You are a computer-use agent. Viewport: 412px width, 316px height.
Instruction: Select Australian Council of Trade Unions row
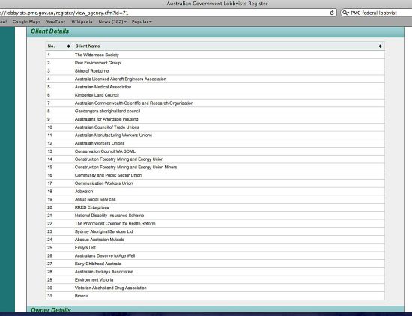215,127
